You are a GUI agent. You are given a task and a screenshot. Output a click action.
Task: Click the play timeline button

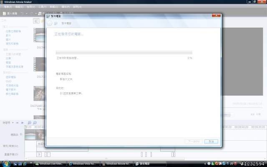point(23,123)
